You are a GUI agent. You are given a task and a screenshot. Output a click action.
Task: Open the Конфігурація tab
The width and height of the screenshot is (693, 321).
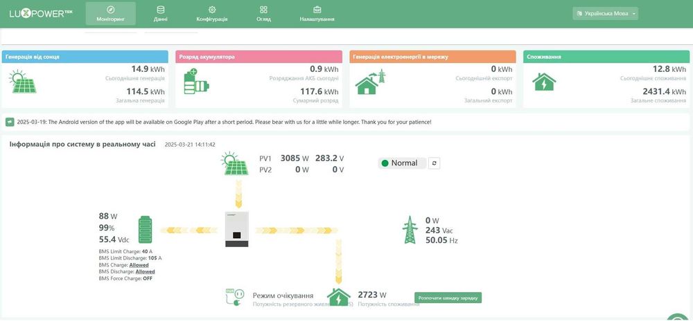(211, 14)
